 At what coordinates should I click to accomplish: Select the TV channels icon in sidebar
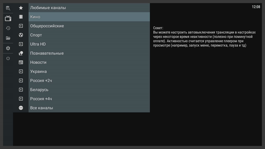[8, 18]
